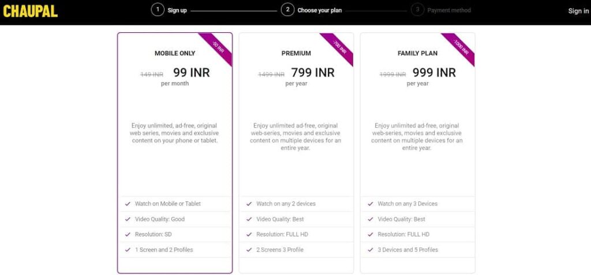The width and height of the screenshot is (591, 275).
Task: Select the Premium plan heading
Action: (x=296, y=54)
